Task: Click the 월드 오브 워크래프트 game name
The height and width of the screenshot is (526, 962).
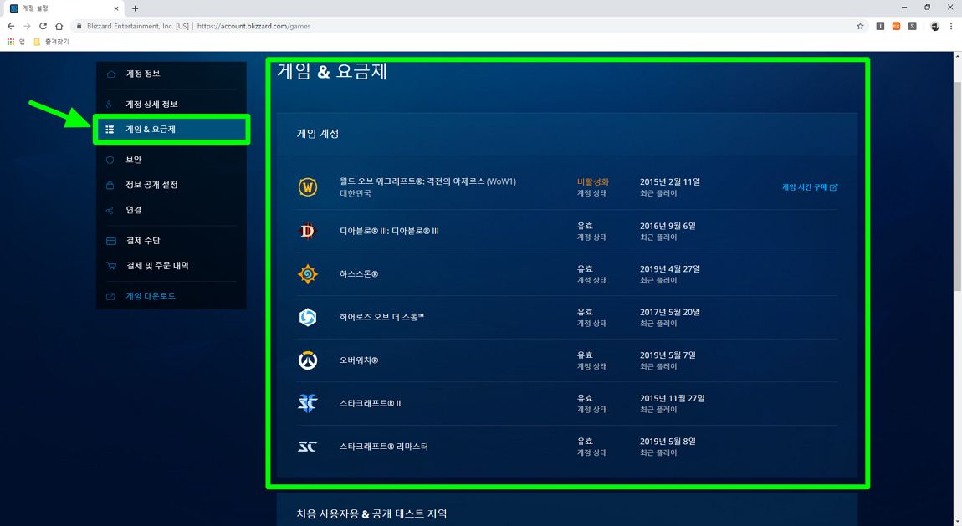Action: pos(427,181)
